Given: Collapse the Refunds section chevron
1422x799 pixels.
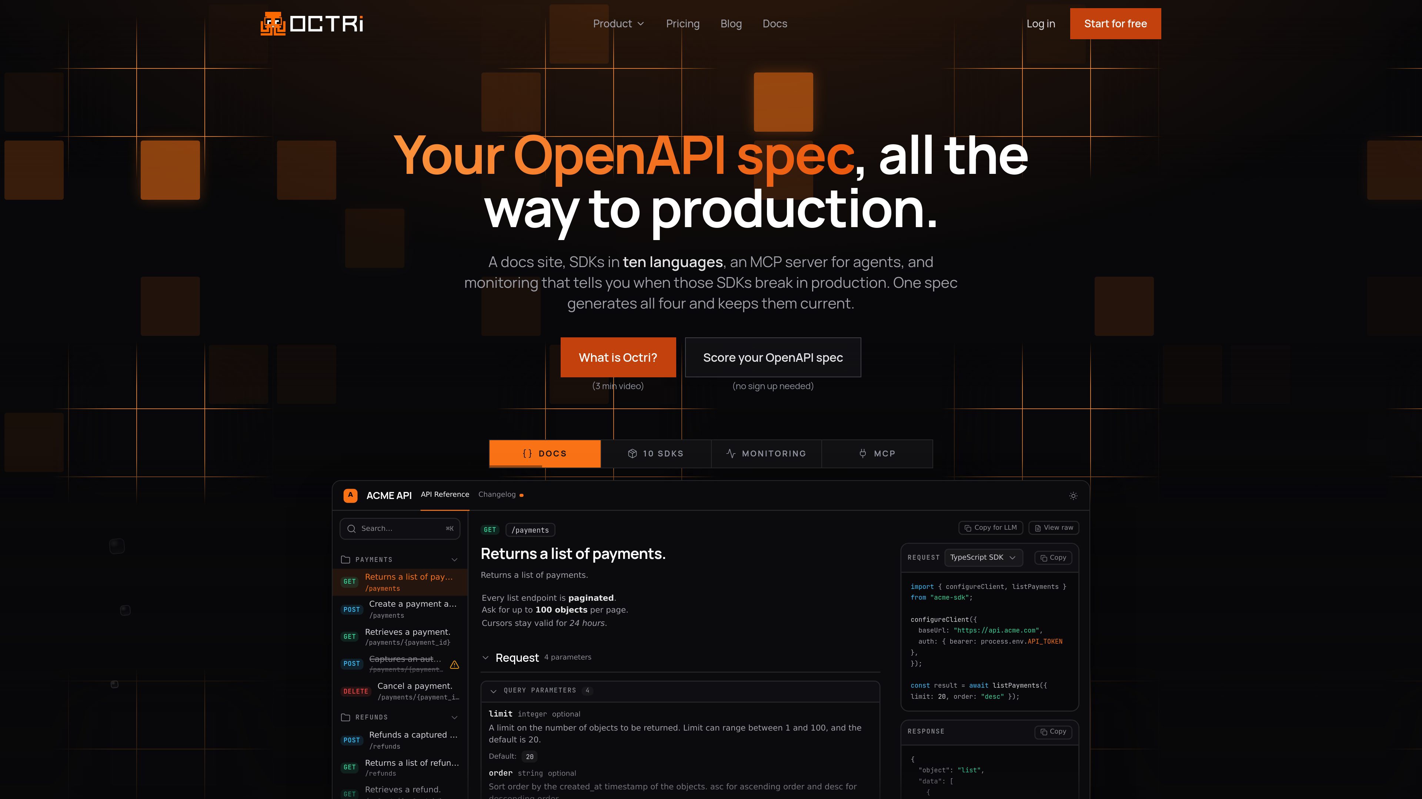Looking at the screenshot, I should [454, 717].
